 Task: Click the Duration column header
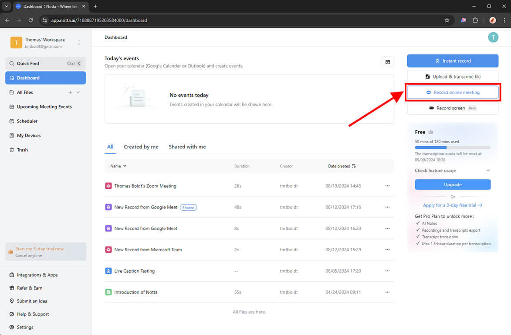pos(242,166)
